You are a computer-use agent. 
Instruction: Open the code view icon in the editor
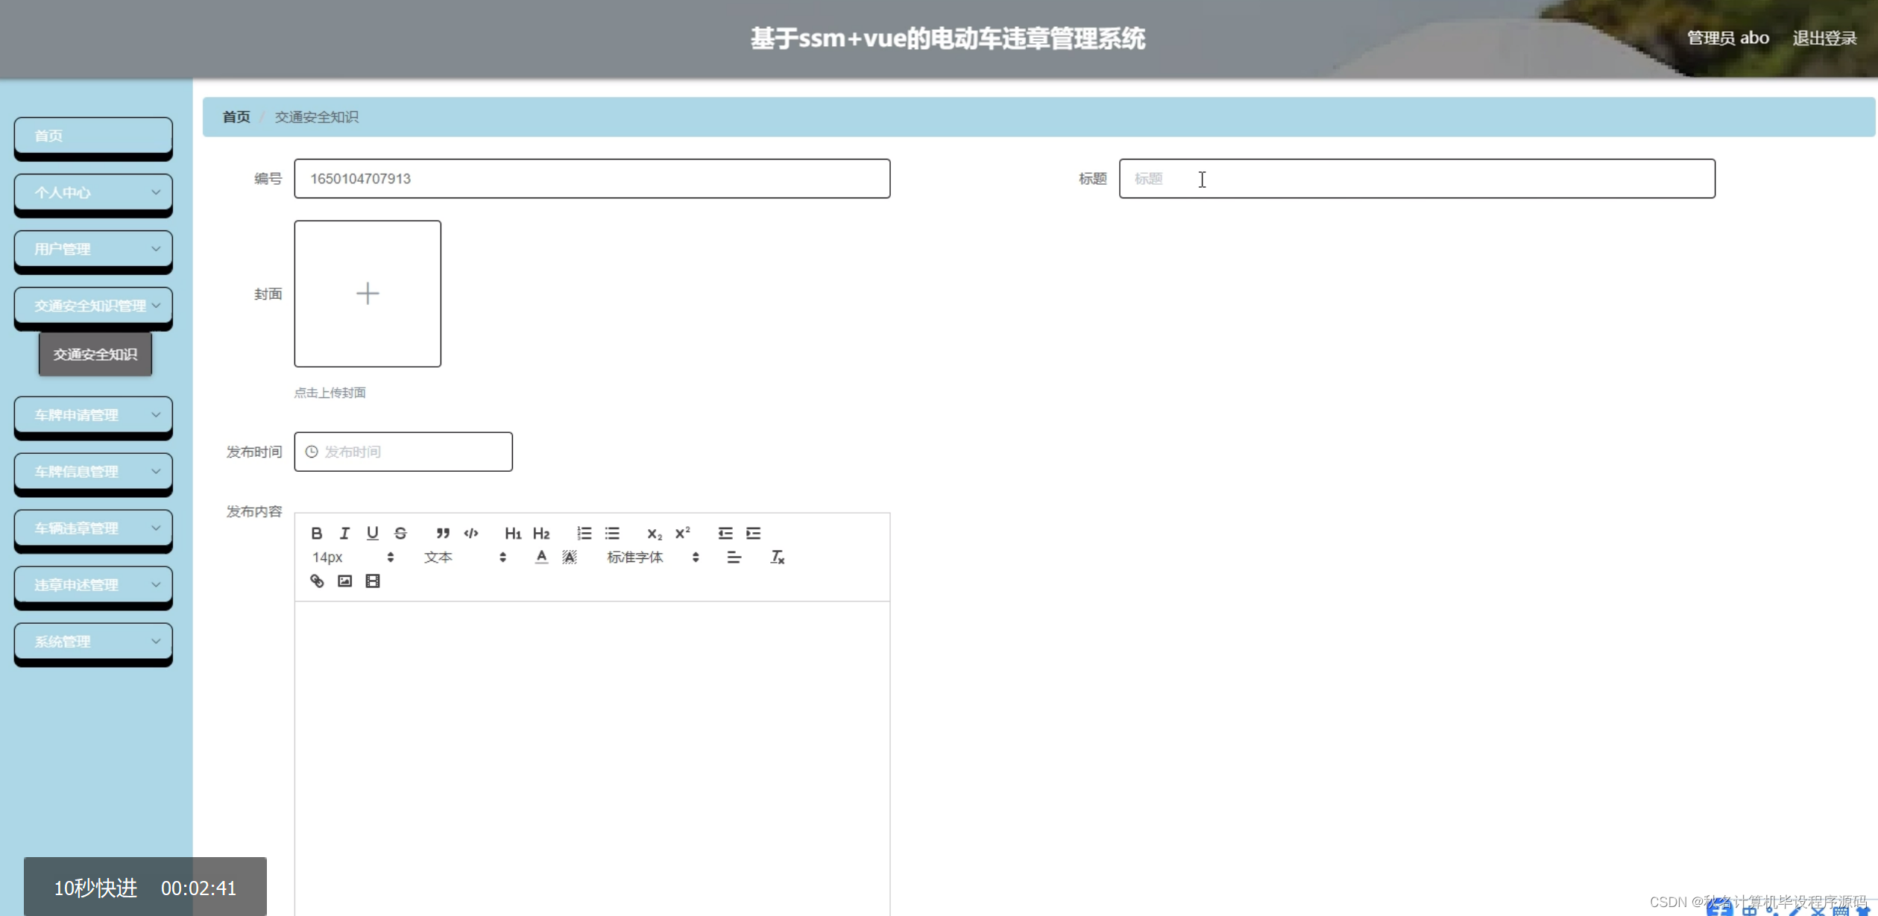pos(470,533)
